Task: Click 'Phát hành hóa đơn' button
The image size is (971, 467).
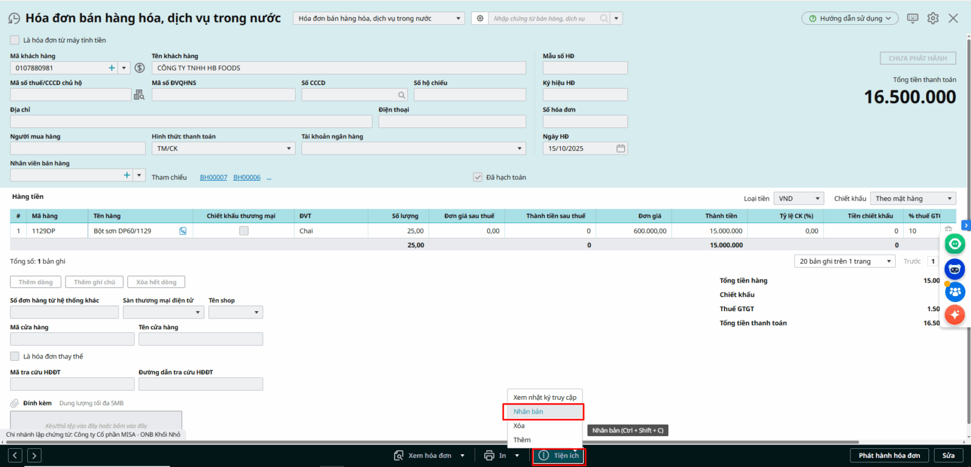Action: (889, 455)
